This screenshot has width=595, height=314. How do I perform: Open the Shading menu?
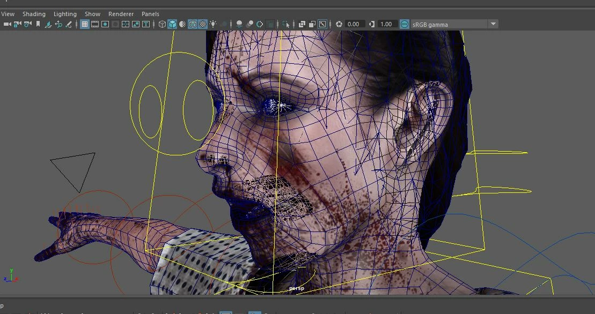34,14
